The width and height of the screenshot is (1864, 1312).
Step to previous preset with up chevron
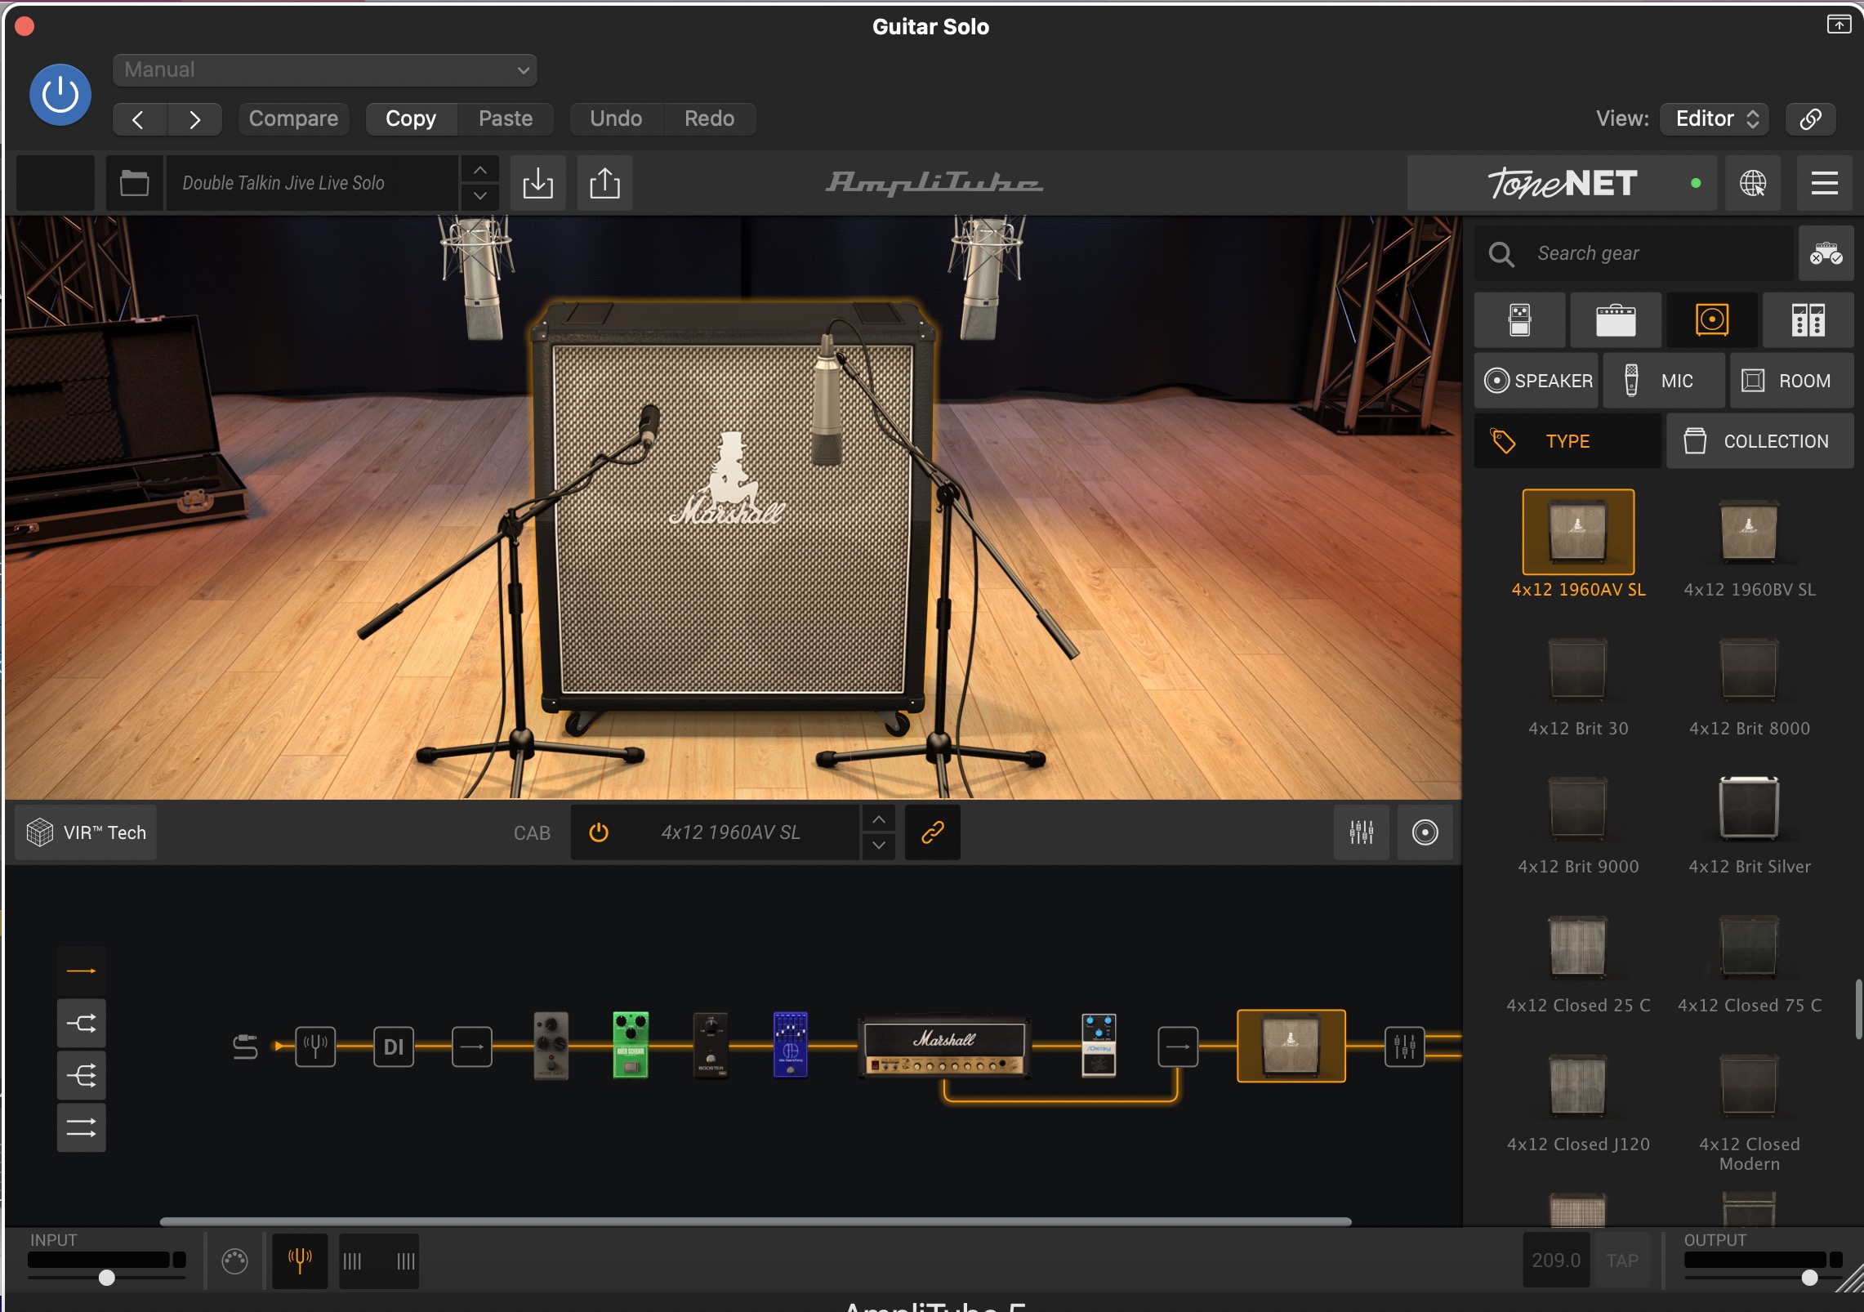[480, 170]
